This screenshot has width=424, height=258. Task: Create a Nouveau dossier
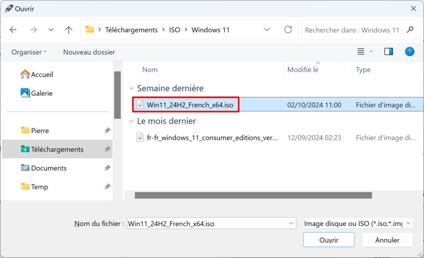tap(89, 52)
